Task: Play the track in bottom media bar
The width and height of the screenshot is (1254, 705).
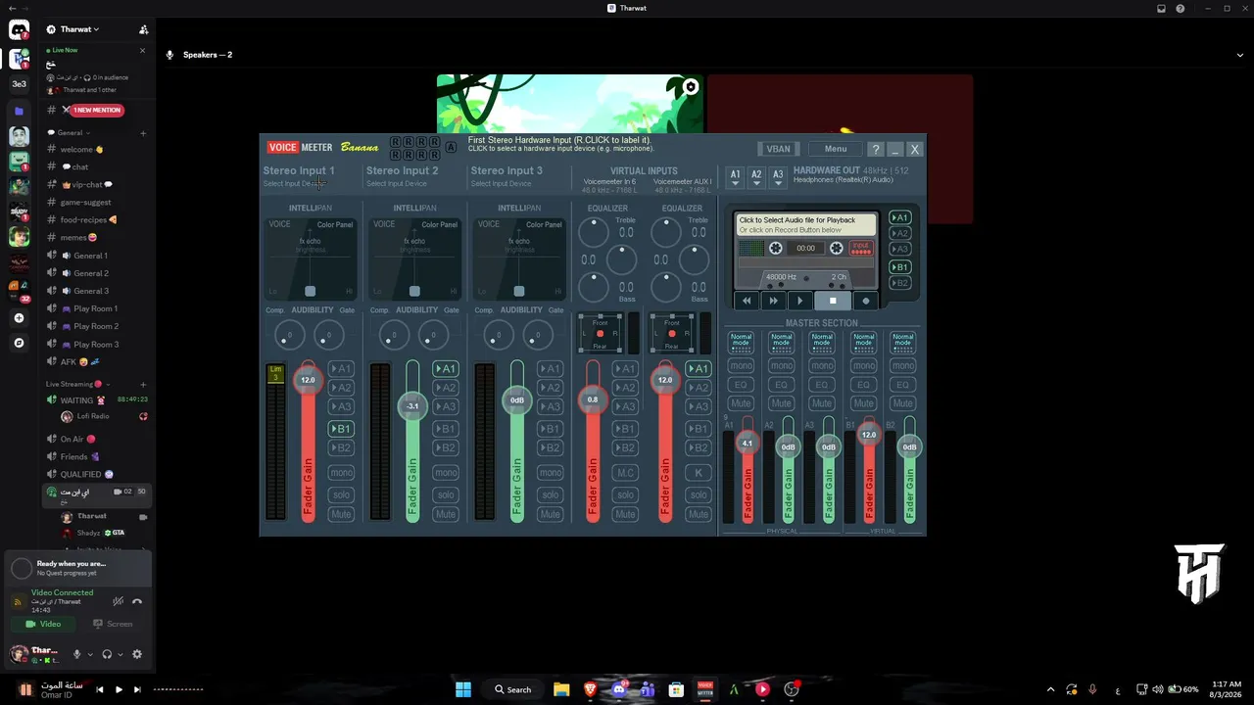Action: (119, 689)
